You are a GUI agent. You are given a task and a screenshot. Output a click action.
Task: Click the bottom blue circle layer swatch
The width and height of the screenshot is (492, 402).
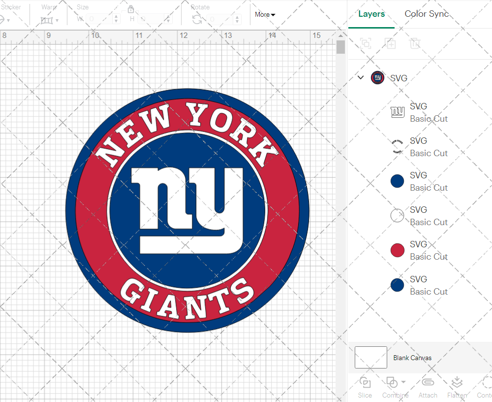click(397, 285)
